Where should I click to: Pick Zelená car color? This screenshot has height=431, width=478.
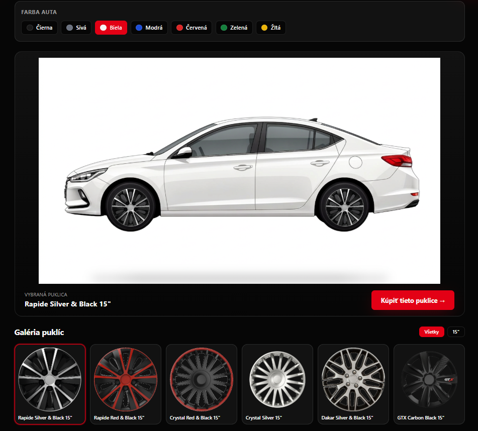click(x=234, y=28)
